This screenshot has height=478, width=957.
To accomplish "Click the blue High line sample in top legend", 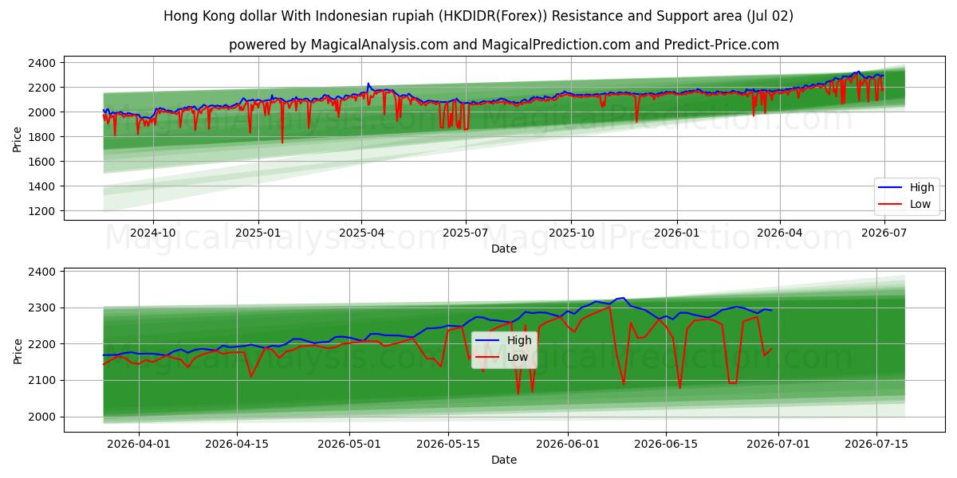I will coord(891,188).
